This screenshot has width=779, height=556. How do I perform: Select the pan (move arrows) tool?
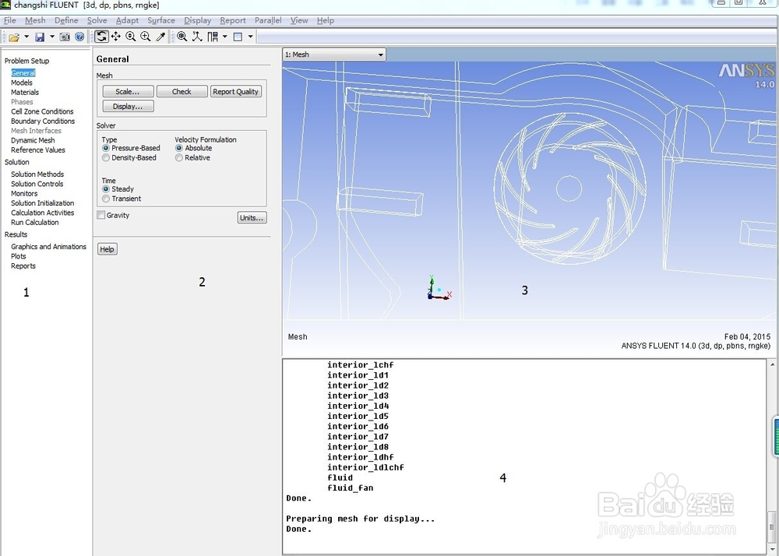coord(116,37)
